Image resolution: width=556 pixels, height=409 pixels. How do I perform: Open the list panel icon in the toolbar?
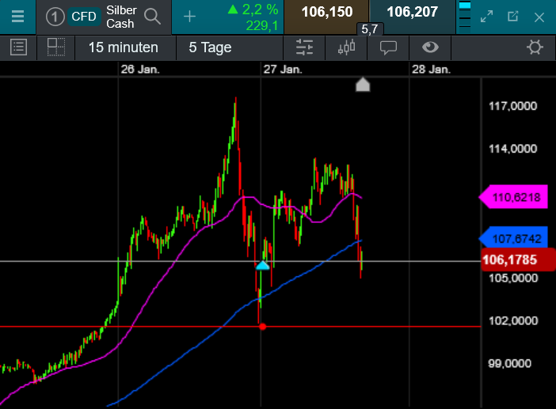18,47
